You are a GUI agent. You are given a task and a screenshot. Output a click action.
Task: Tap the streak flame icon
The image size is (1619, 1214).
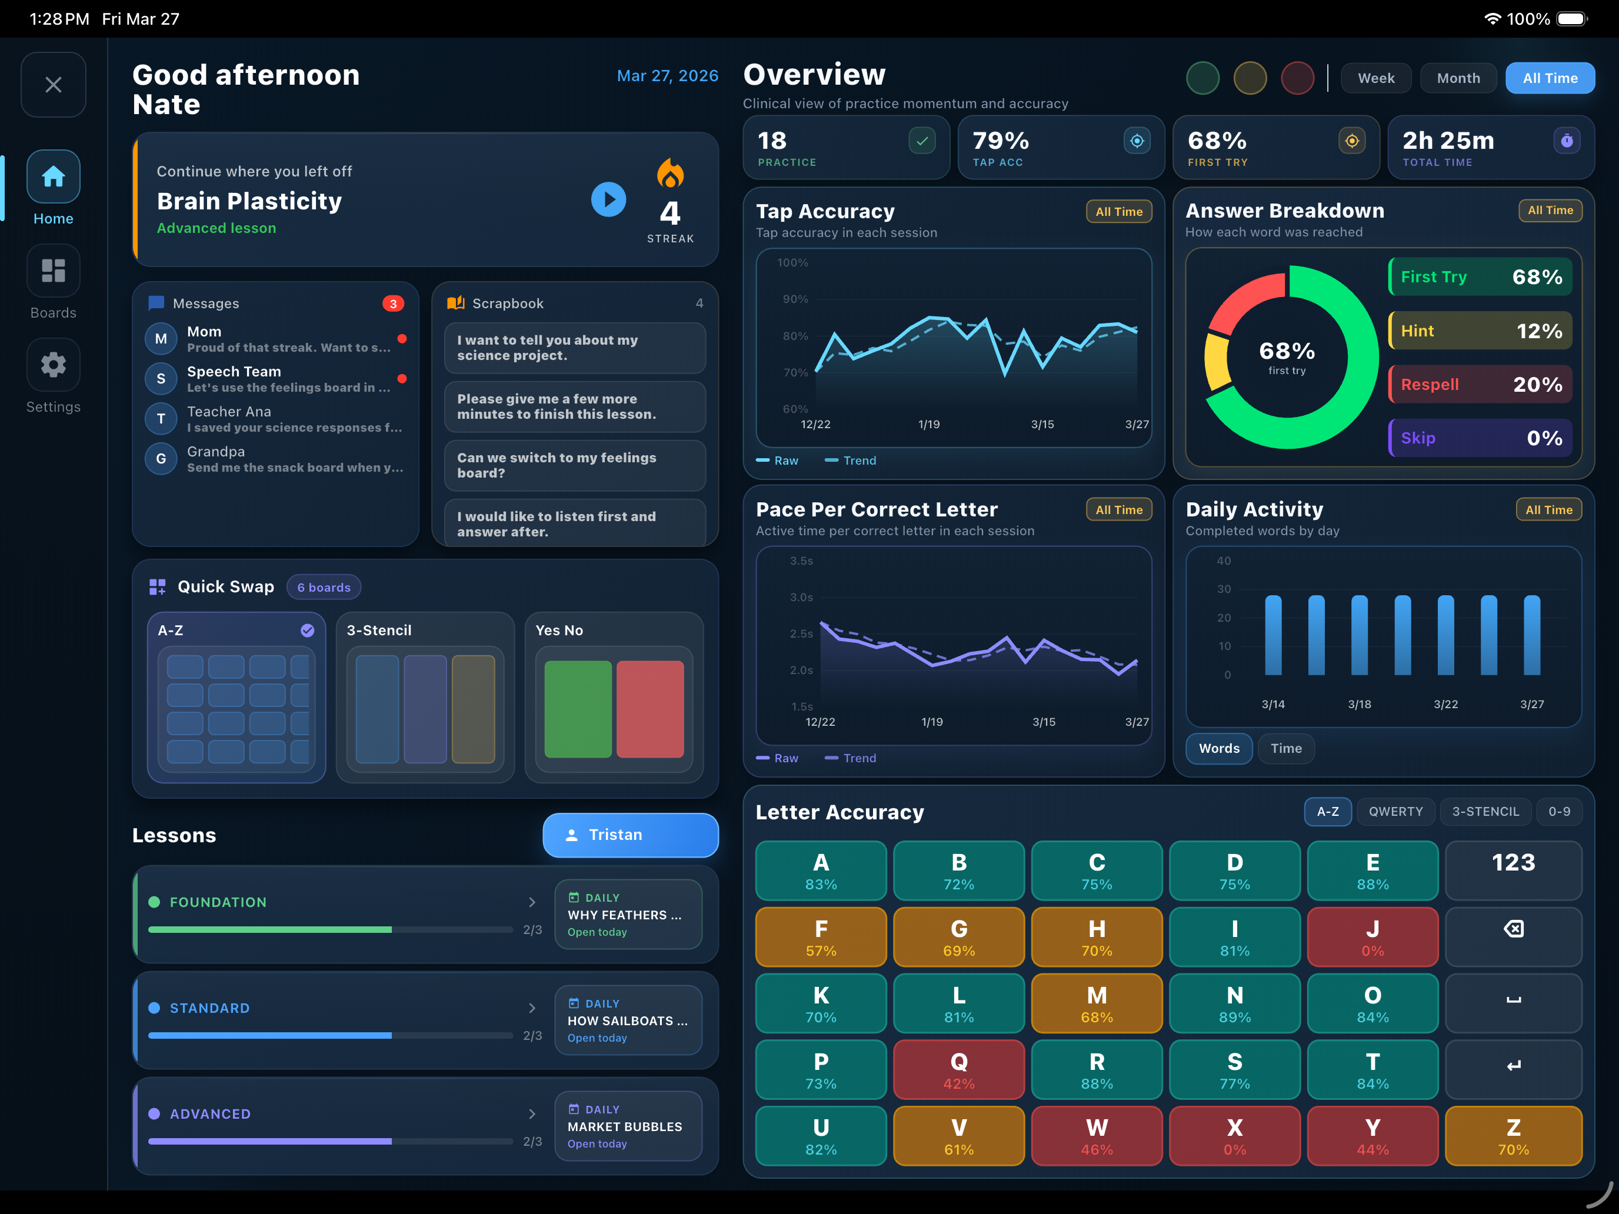(x=671, y=174)
